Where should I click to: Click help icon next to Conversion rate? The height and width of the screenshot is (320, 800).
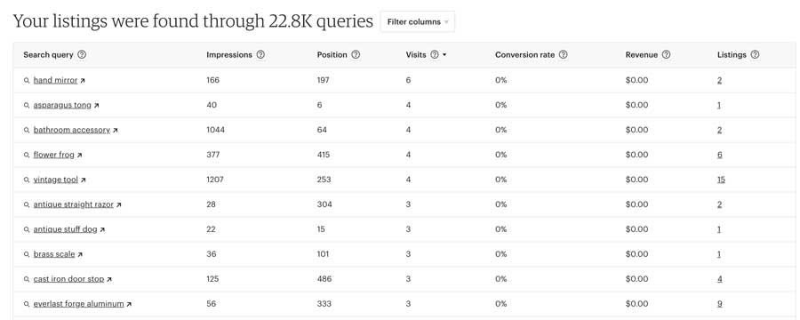563,54
